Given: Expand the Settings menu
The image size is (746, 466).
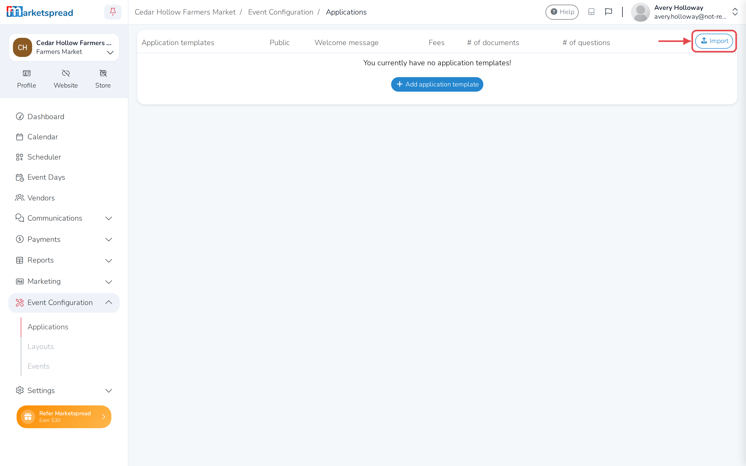Looking at the screenshot, I should pyautogui.click(x=64, y=390).
